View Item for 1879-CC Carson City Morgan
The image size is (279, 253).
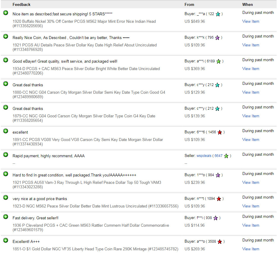251,116
